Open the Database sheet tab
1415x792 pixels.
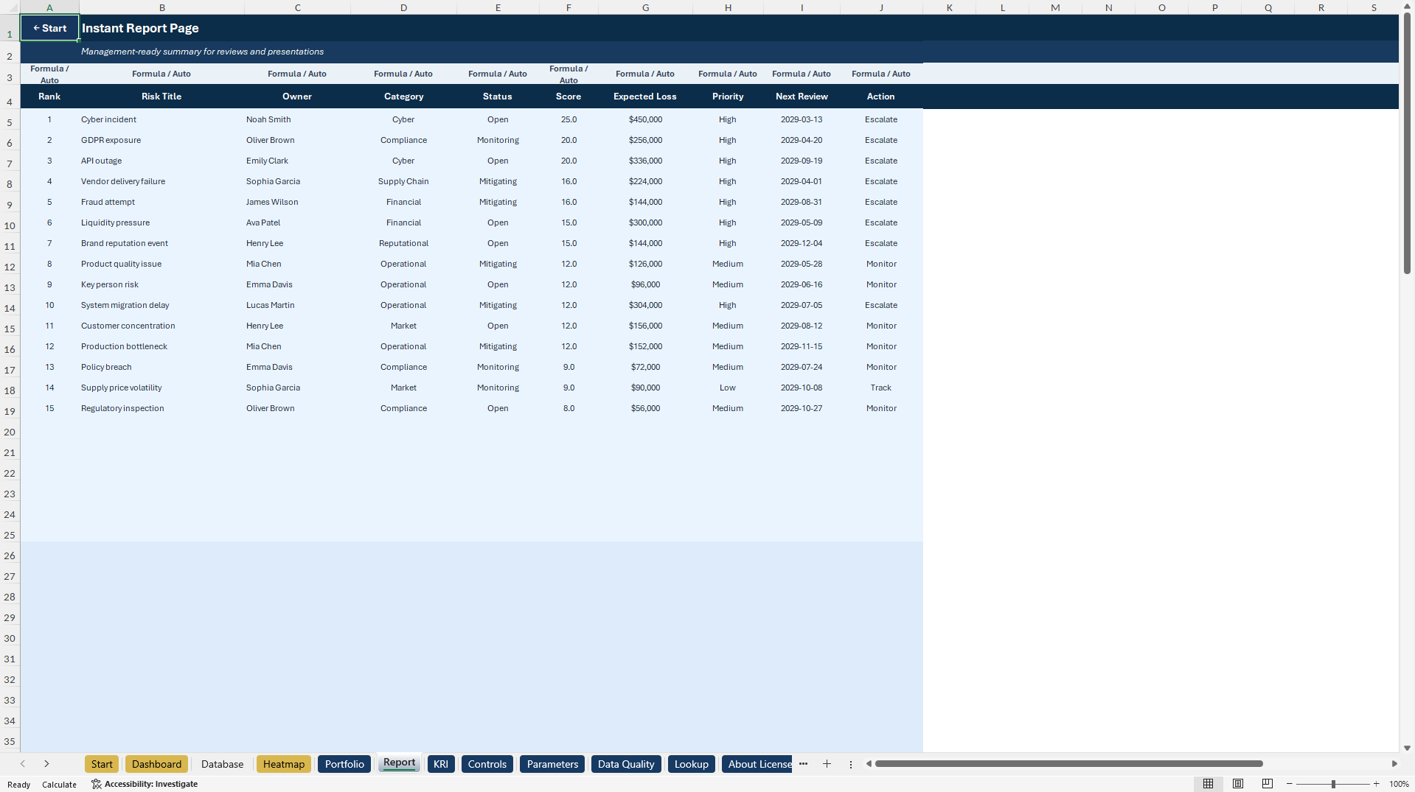pos(222,764)
